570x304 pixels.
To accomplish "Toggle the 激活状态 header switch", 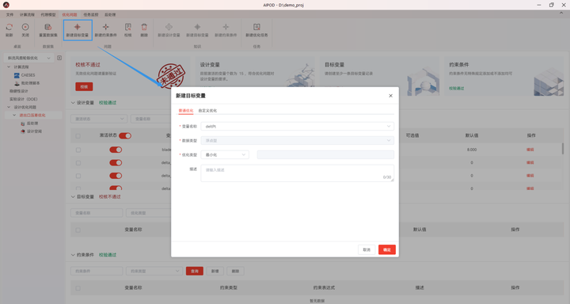I will tap(125, 135).
